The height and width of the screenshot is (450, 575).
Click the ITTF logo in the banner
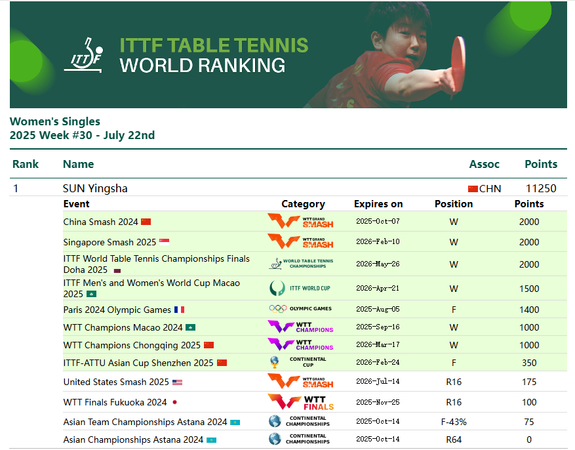[83, 55]
